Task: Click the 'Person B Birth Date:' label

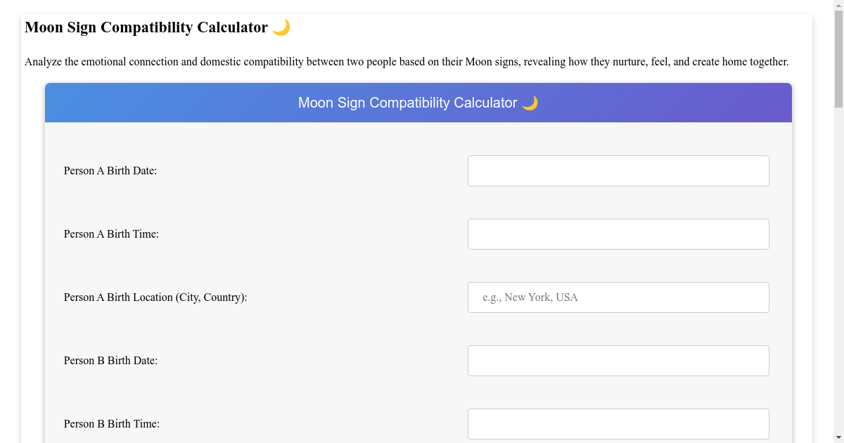Action: [110, 360]
